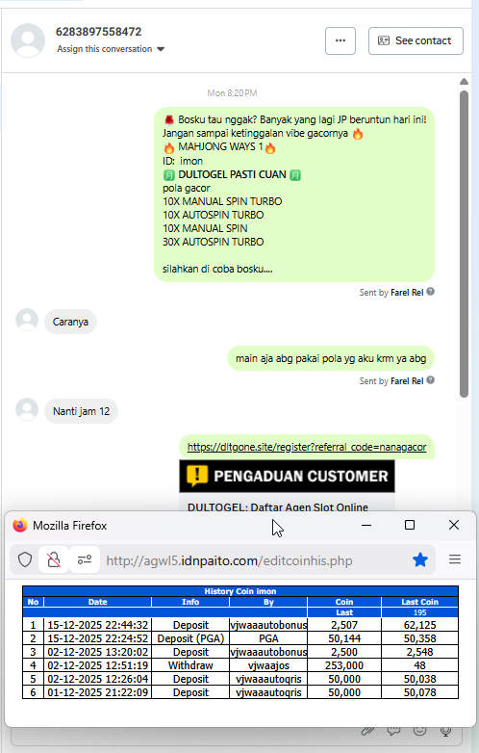Viewport: 479px width, 753px height.
Task: Click the Farel Rel name under the first message
Action: point(407,292)
